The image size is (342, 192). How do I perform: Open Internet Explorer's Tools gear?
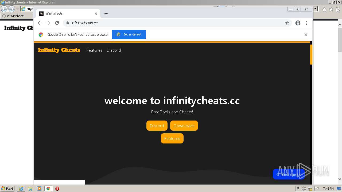[338, 9]
